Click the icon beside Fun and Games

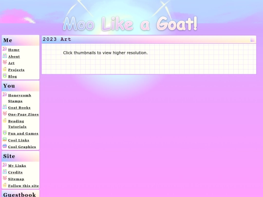click(5, 133)
